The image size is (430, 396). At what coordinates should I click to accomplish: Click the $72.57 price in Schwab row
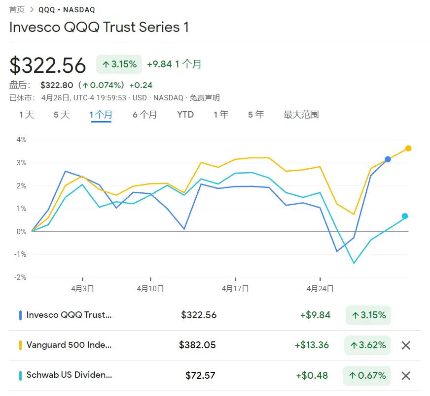(x=201, y=375)
